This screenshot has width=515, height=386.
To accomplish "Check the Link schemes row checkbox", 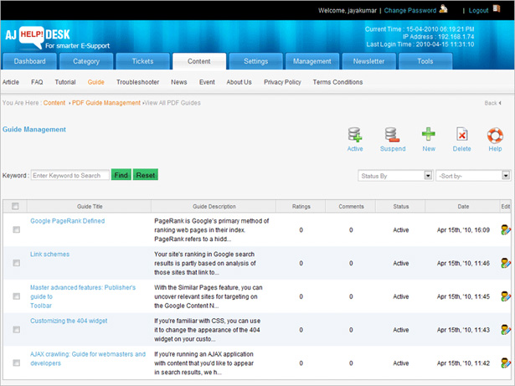I will [17, 263].
